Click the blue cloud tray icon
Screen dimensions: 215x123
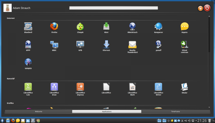179,121
